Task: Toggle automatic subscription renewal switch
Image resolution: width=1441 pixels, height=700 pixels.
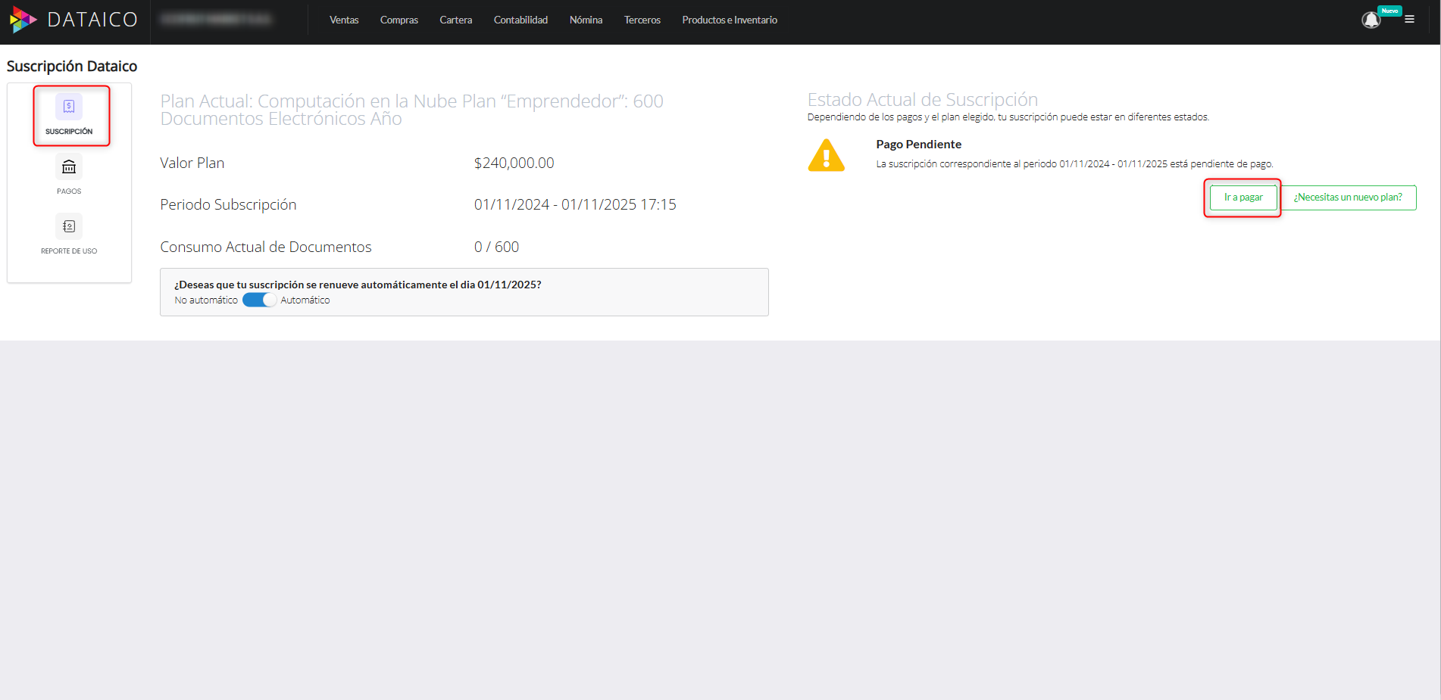Action: click(259, 300)
